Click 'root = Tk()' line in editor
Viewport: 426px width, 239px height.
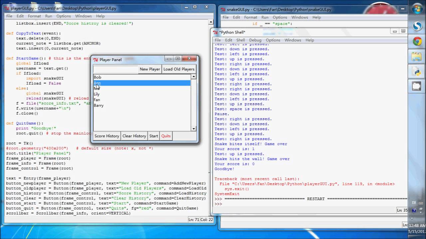(x=20, y=143)
